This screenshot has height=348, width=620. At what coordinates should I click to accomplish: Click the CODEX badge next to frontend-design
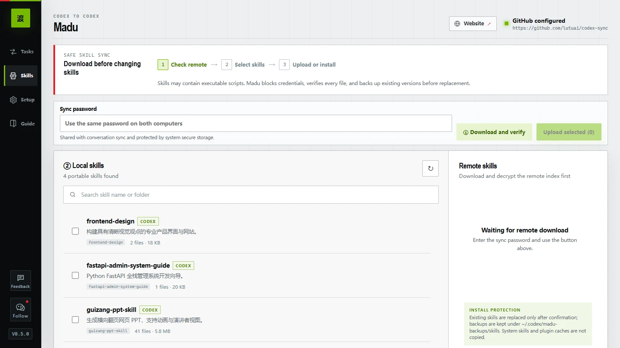(148, 222)
